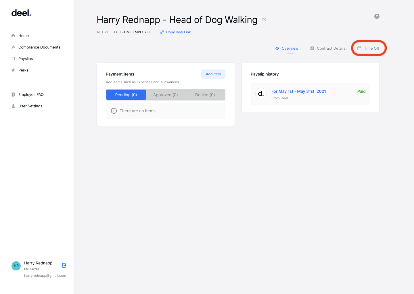Open Employee FAQ page
This screenshot has height=294, width=414.
(31, 94)
